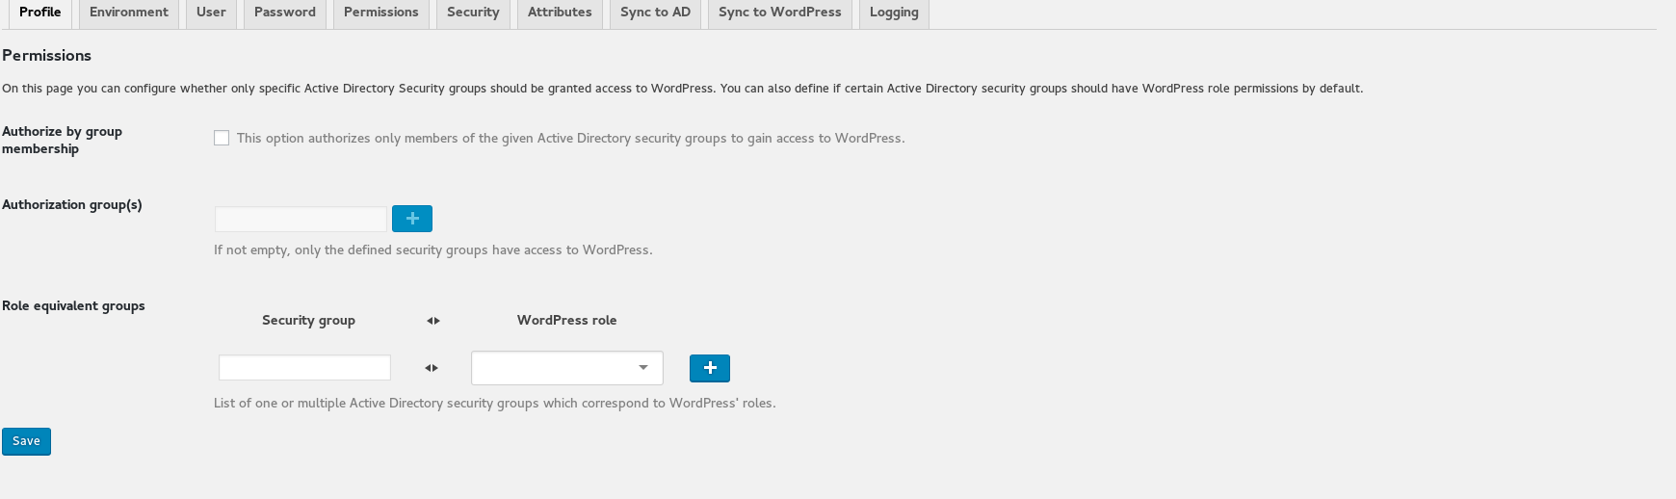Open the Environment tab

(x=129, y=13)
